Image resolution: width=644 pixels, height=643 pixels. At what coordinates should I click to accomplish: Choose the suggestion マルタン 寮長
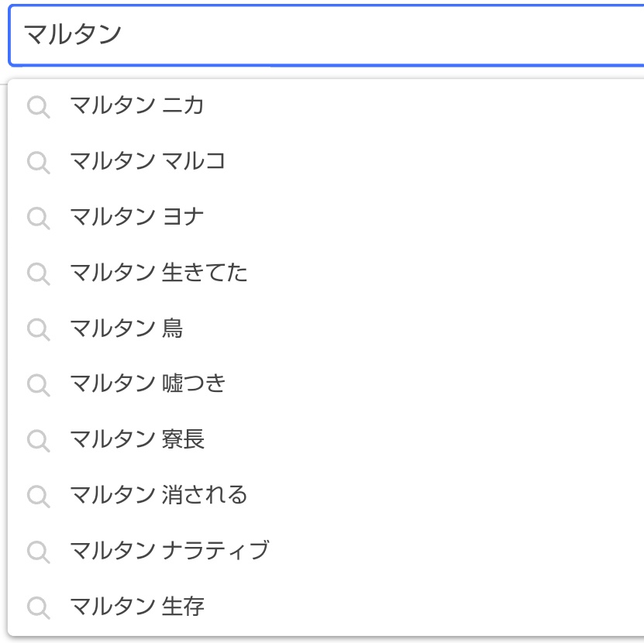(x=326, y=440)
